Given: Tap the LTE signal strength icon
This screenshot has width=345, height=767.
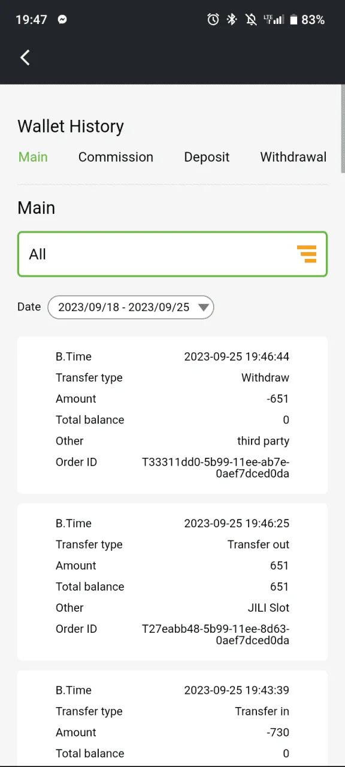Looking at the screenshot, I should click(x=274, y=20).
